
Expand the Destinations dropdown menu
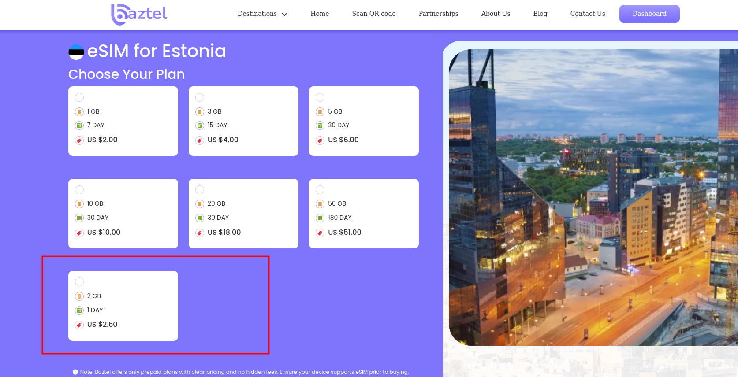point(262,14)
